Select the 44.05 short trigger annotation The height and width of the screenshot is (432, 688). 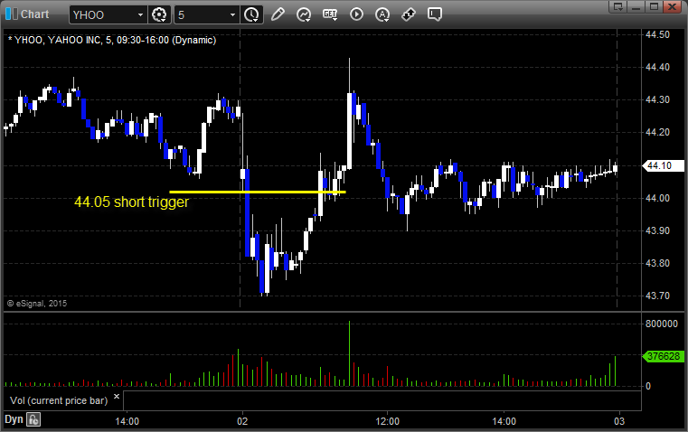(132, 202)
